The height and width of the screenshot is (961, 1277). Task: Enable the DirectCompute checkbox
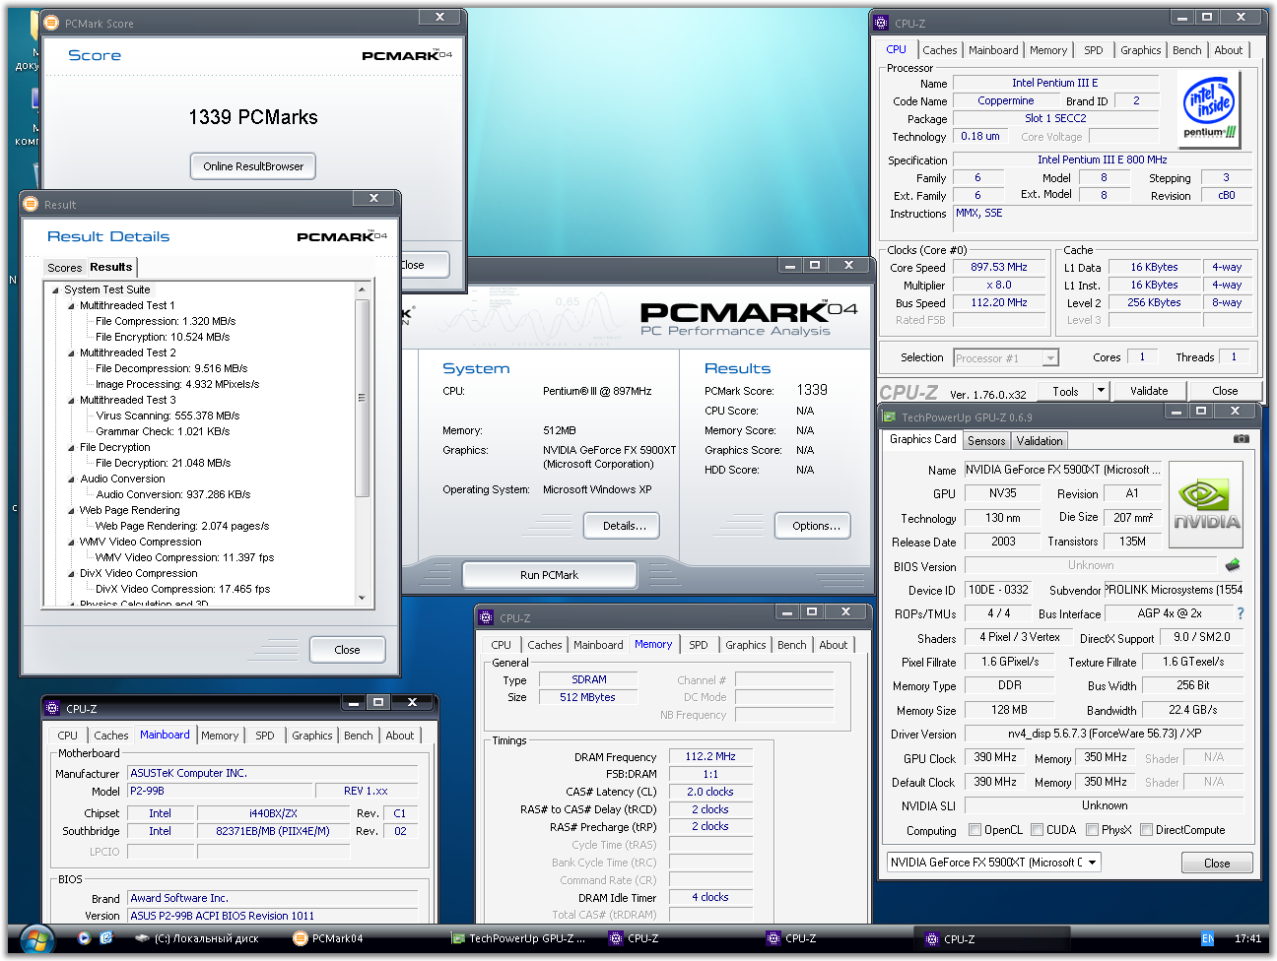(x=1146, y=830)
